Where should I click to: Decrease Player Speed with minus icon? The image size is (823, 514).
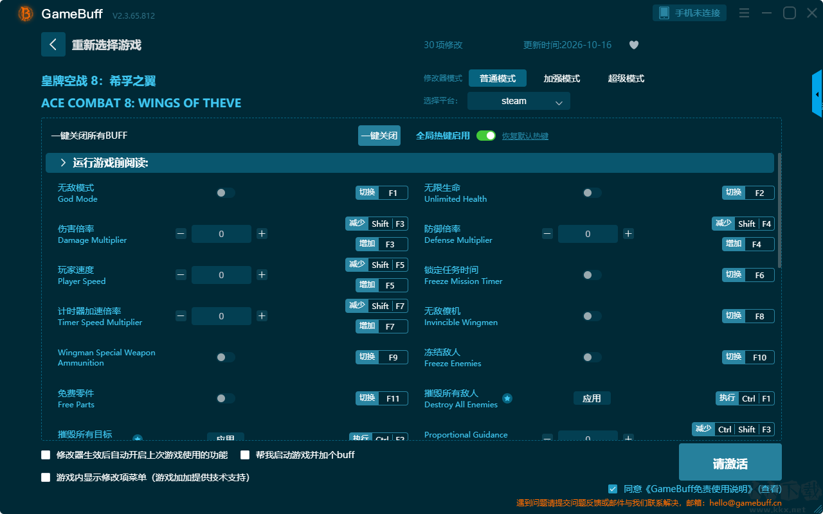click(x=181, y=275)
